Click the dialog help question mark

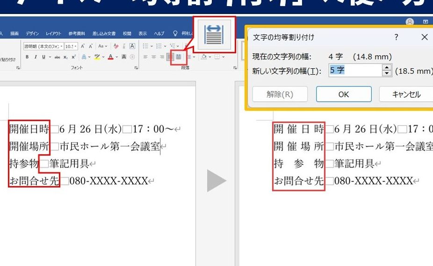point(396,37)
